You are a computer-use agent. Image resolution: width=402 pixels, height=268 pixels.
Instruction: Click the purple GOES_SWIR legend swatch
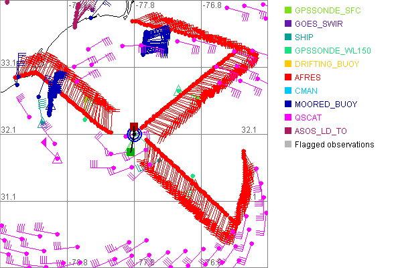click(288, 24)
